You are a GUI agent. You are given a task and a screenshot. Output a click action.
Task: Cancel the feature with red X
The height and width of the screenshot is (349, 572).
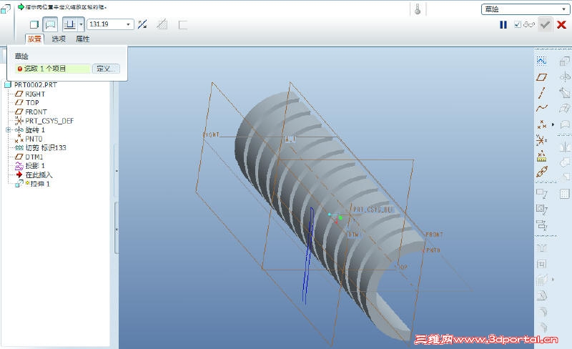[561, 24]
